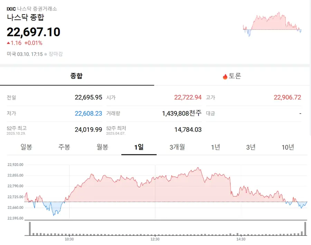The image size is (311, 245).
Task: Click the 52주 최저 value 14,784.03
Action: click(188, 130)
